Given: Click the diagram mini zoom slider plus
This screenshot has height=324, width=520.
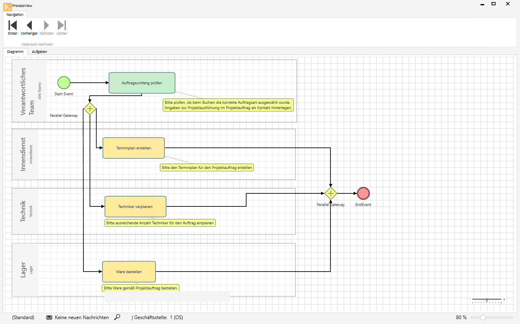Looking at the screenshot, I should [504, 299].
